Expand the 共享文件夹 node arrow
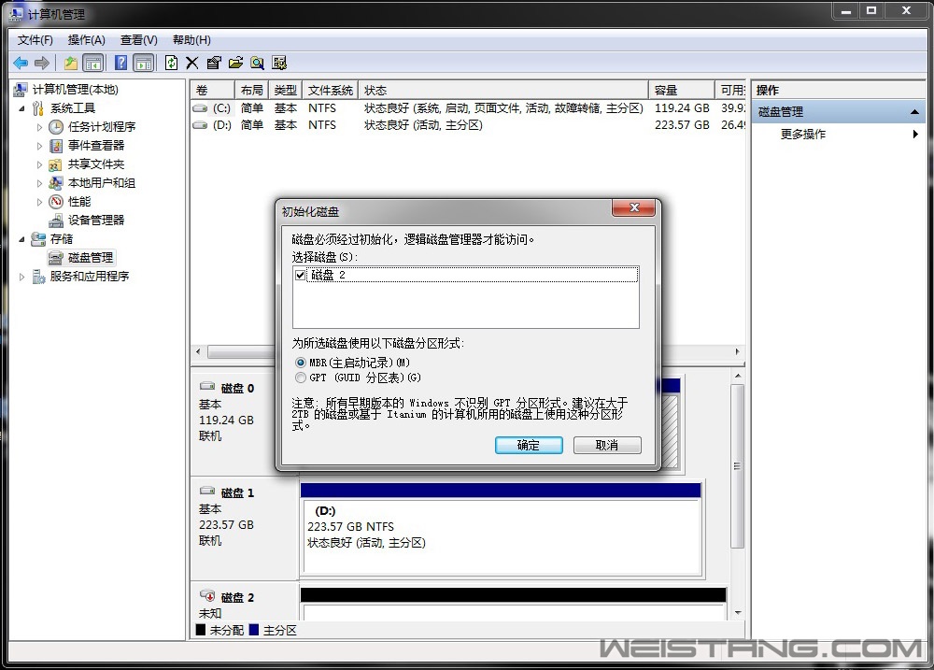 coord(39,164)
